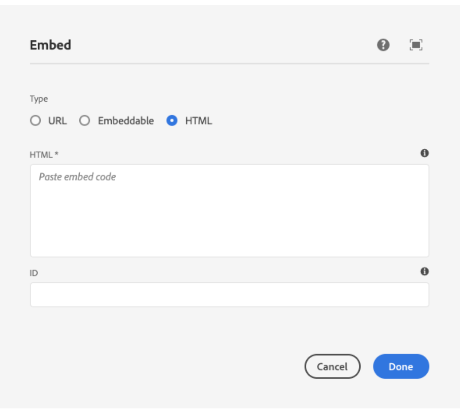Click the 'ID' field label
The image size is (468, 411).
click(x=34, y=273)
